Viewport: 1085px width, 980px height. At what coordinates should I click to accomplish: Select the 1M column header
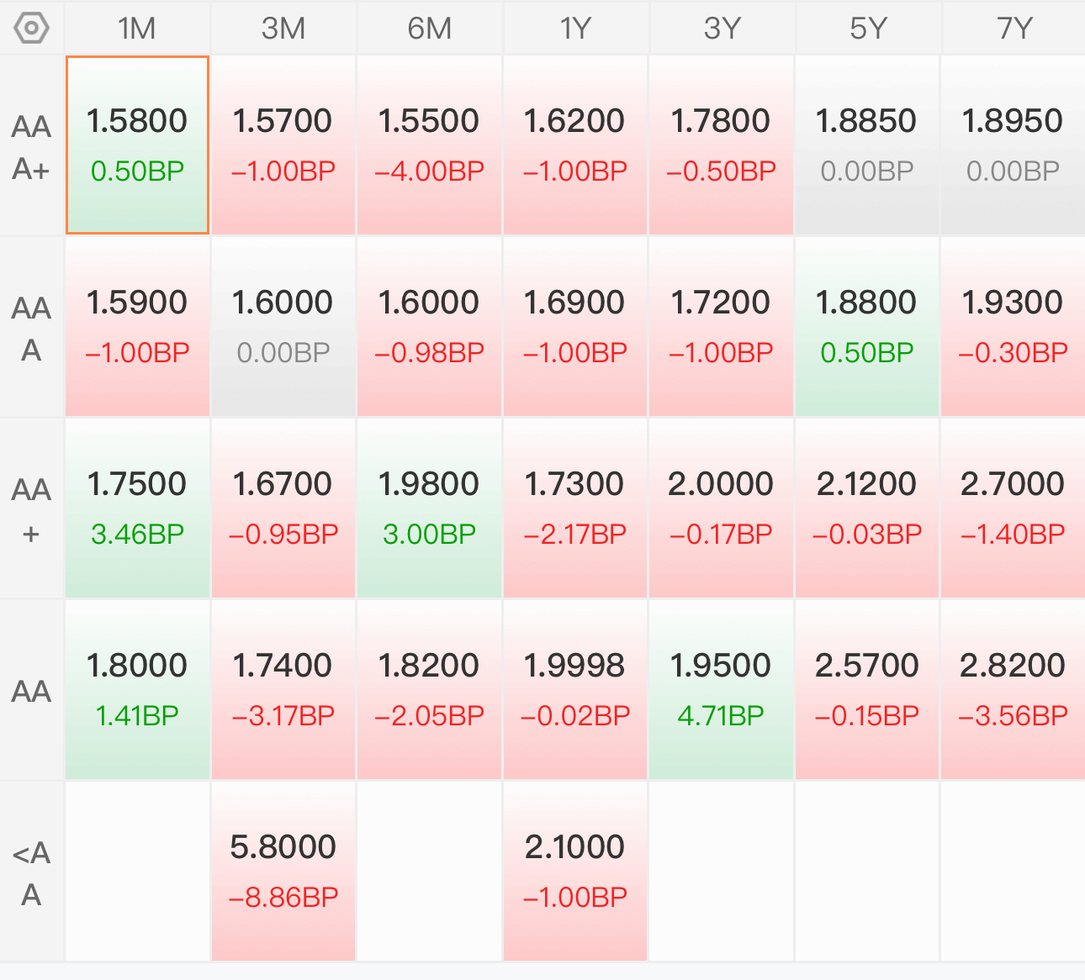(x=137, y=29)
